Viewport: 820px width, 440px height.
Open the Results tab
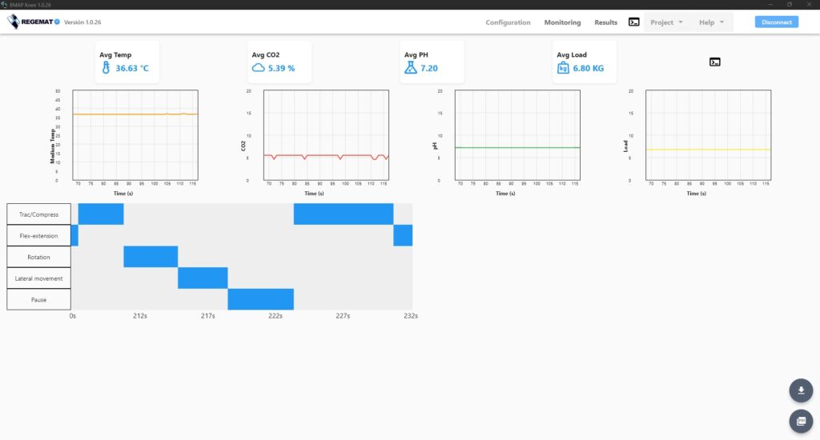tap(605, 22)
